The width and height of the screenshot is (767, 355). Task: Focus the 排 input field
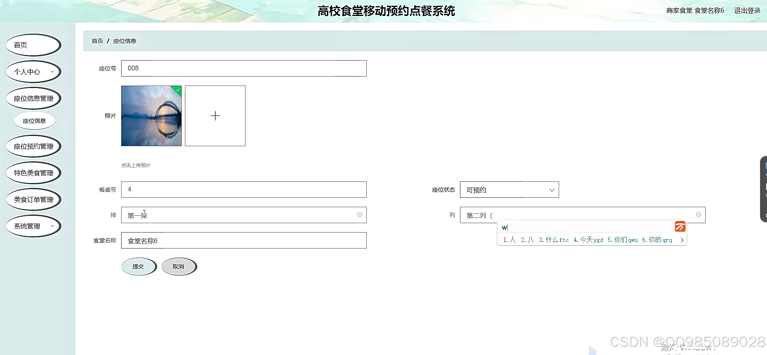(244, 215)
